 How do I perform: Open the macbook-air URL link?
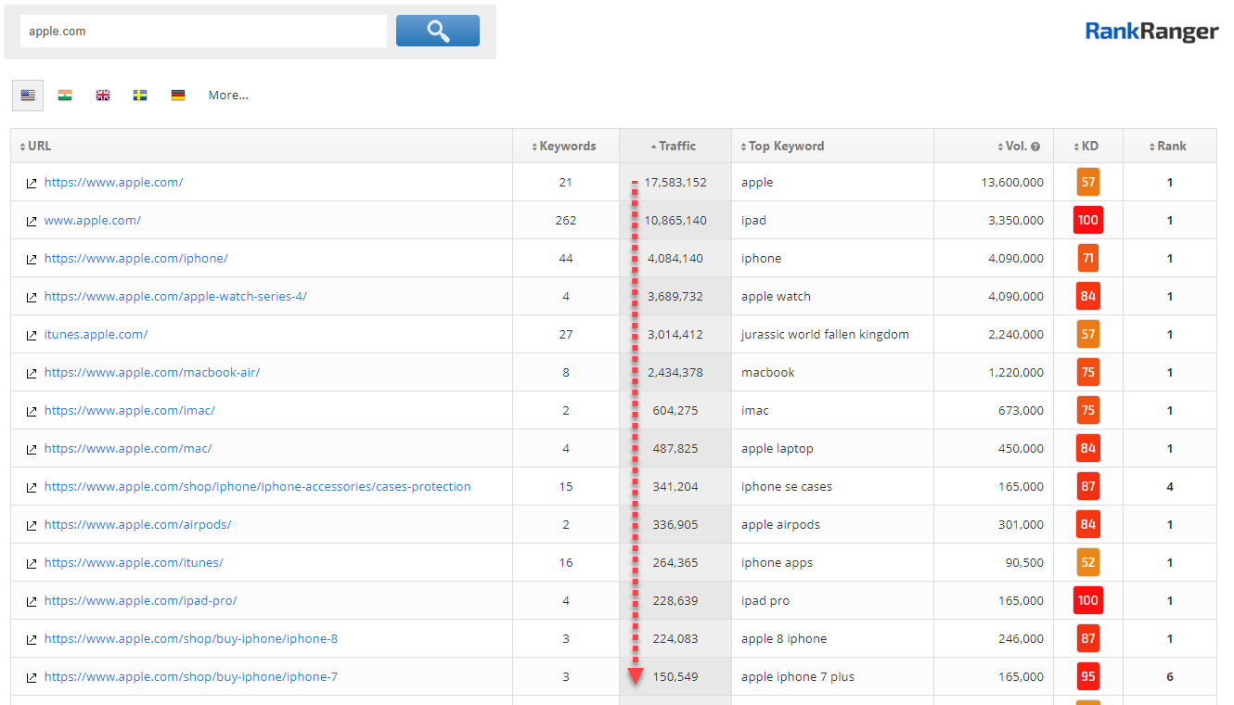tap(152, 373)
